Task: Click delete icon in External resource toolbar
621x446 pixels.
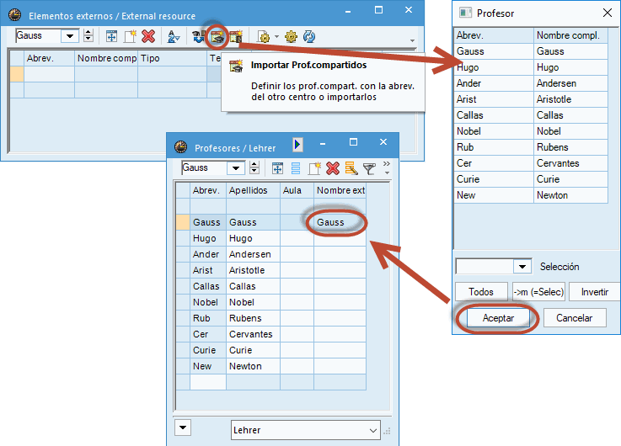Action: click(148, 36)
